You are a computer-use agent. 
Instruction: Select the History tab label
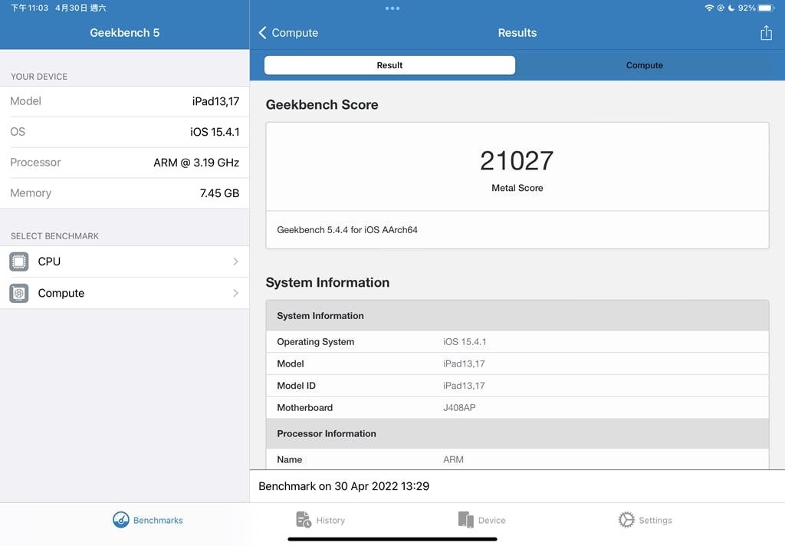point(330,521)
